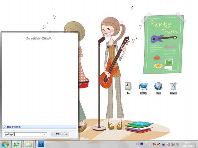Click the 关机 shutdown button
This screenshot has height=148, width=198.
click(x=58, y=134)
